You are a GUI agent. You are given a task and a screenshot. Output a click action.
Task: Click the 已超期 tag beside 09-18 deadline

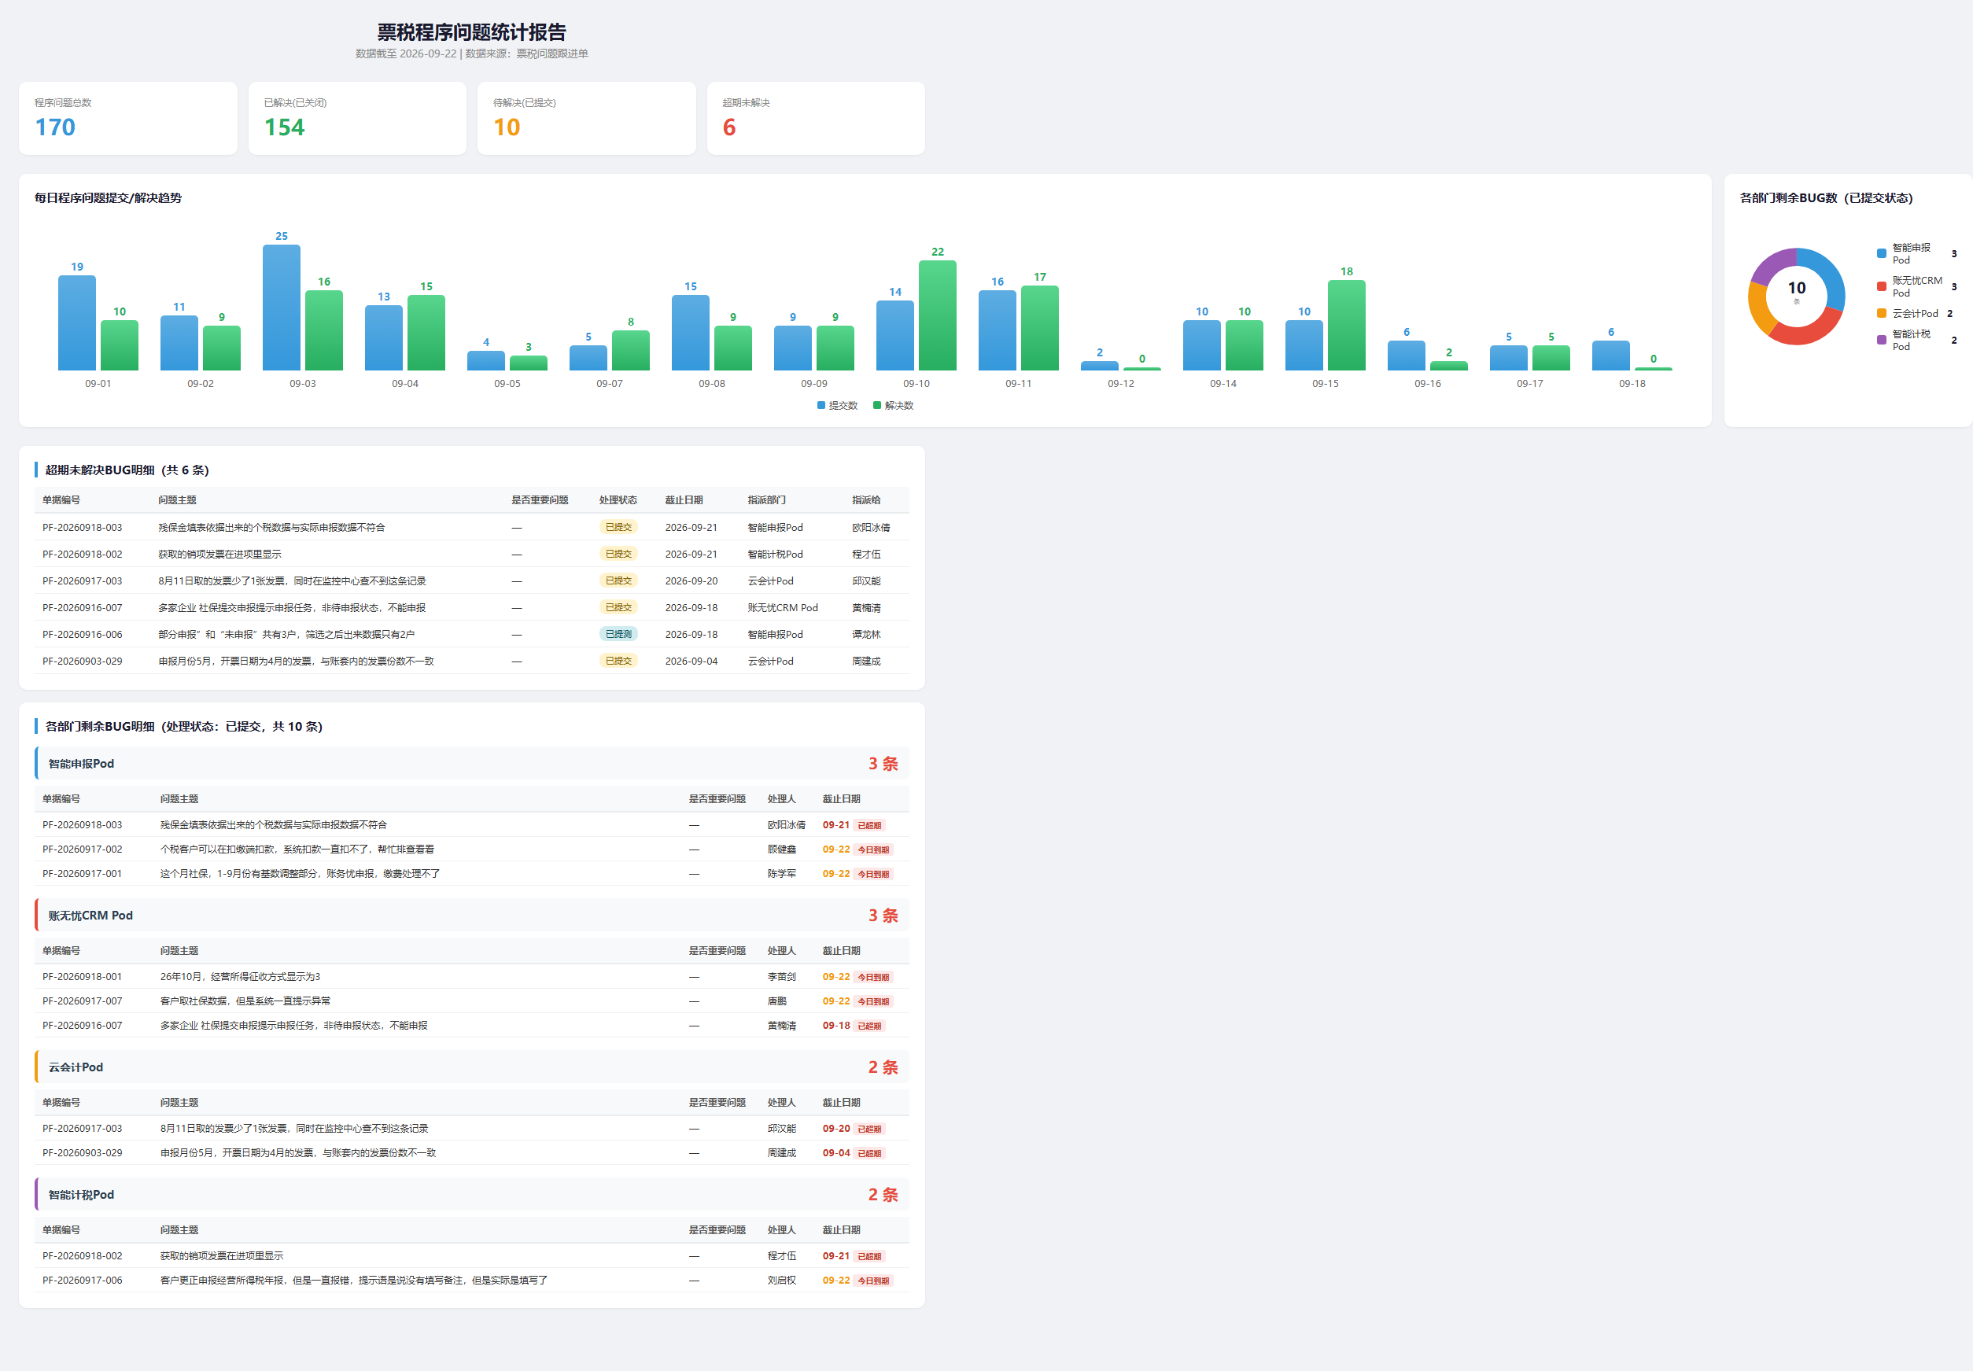869,1026
